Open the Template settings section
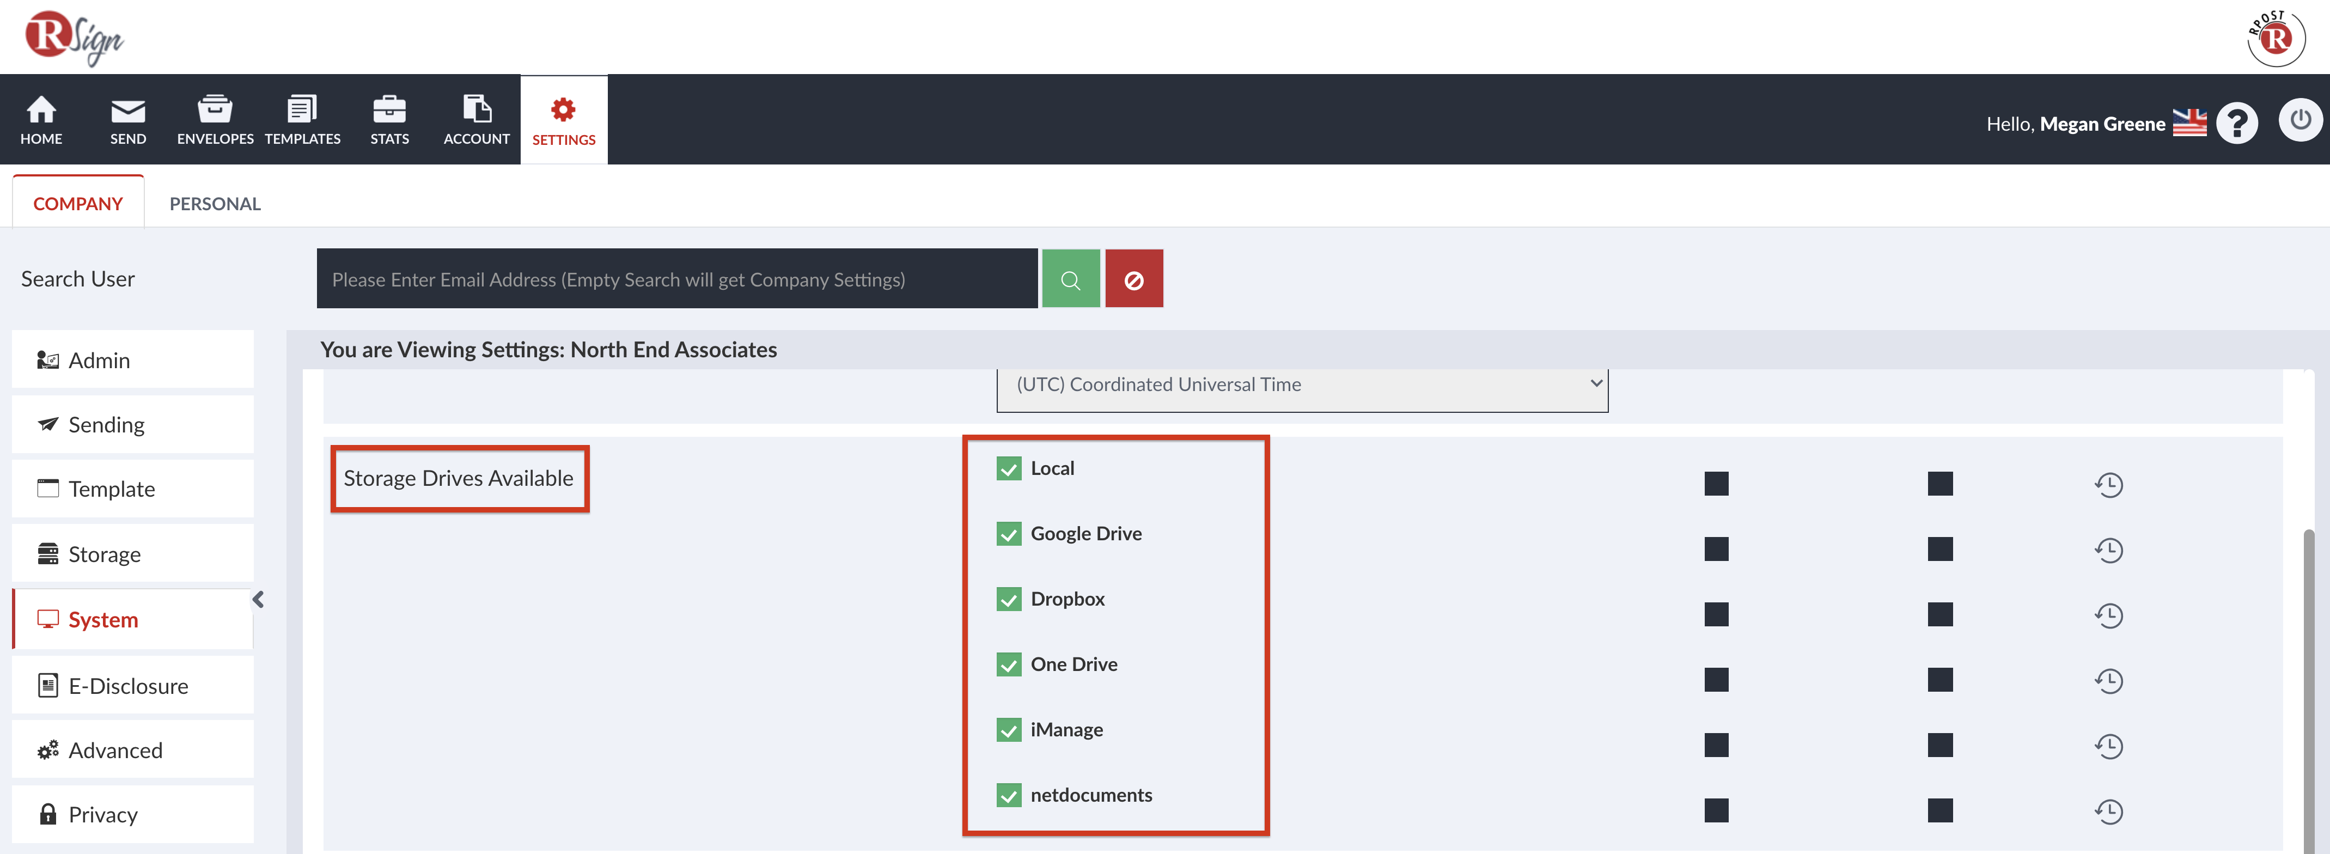This screenshot has height=854, width=2330. coord(133,489)
